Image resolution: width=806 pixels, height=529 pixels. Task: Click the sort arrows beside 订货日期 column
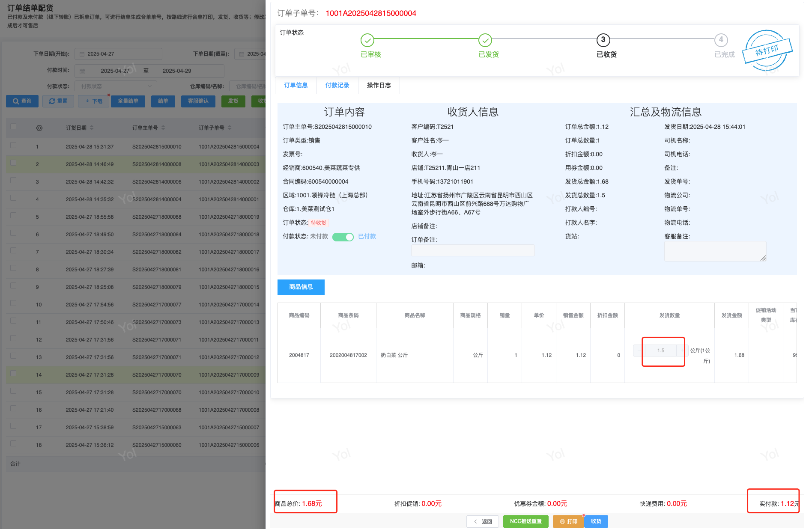(x=92, y=128)
